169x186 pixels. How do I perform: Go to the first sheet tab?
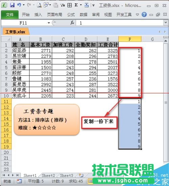pyautogui.click(x=4, y=175)
